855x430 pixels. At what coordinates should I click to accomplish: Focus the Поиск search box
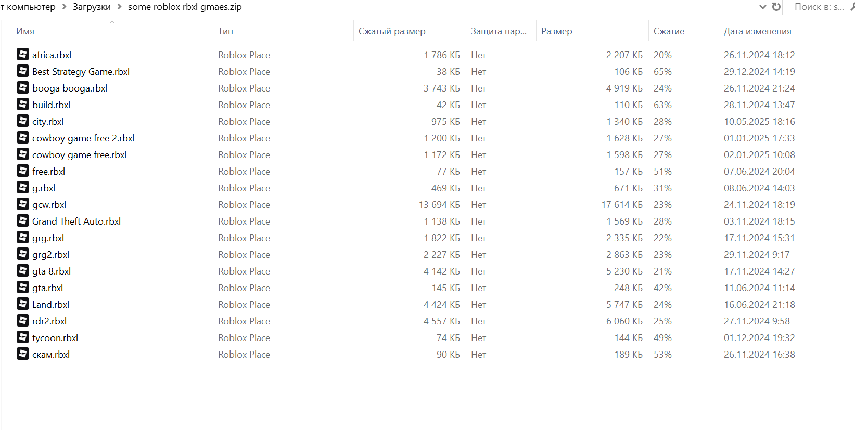pos(822,7)
